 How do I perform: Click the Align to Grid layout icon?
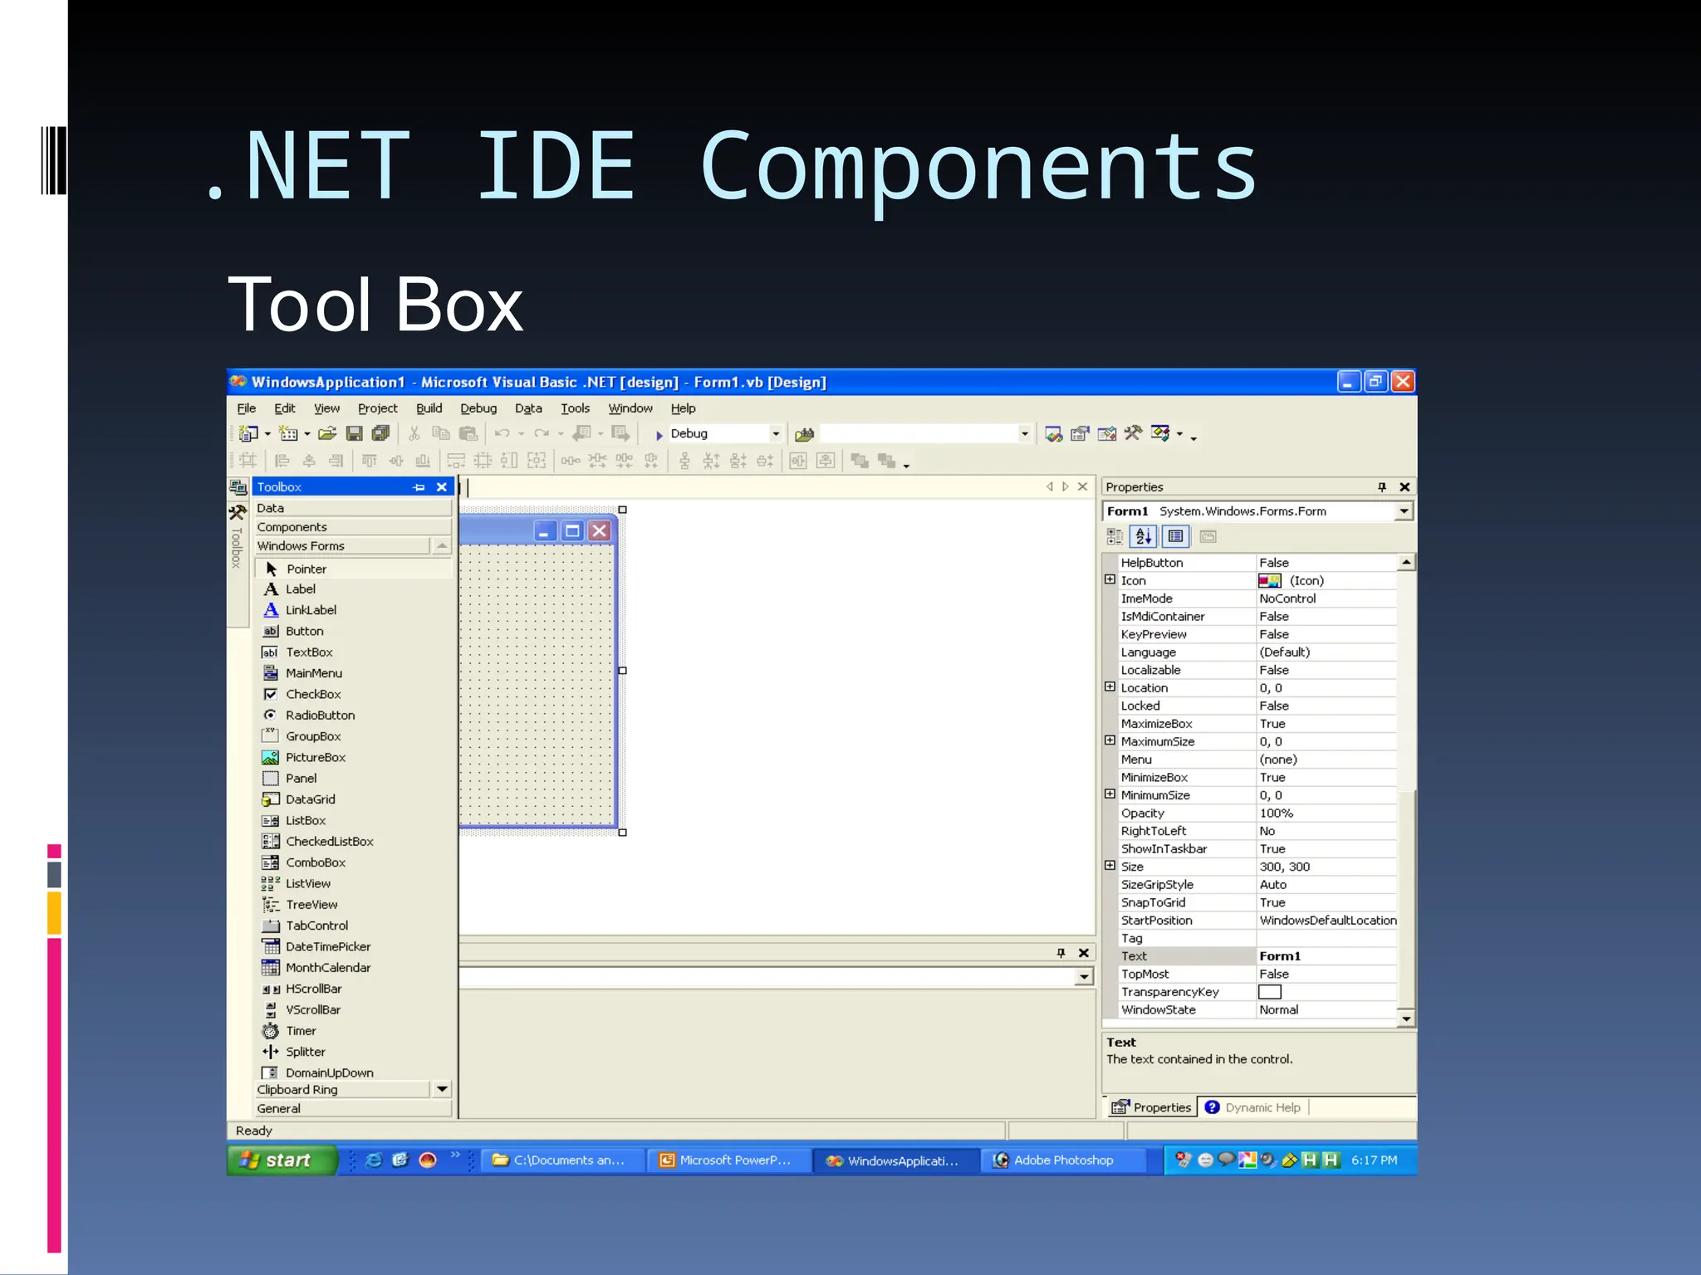coord(248,461)
